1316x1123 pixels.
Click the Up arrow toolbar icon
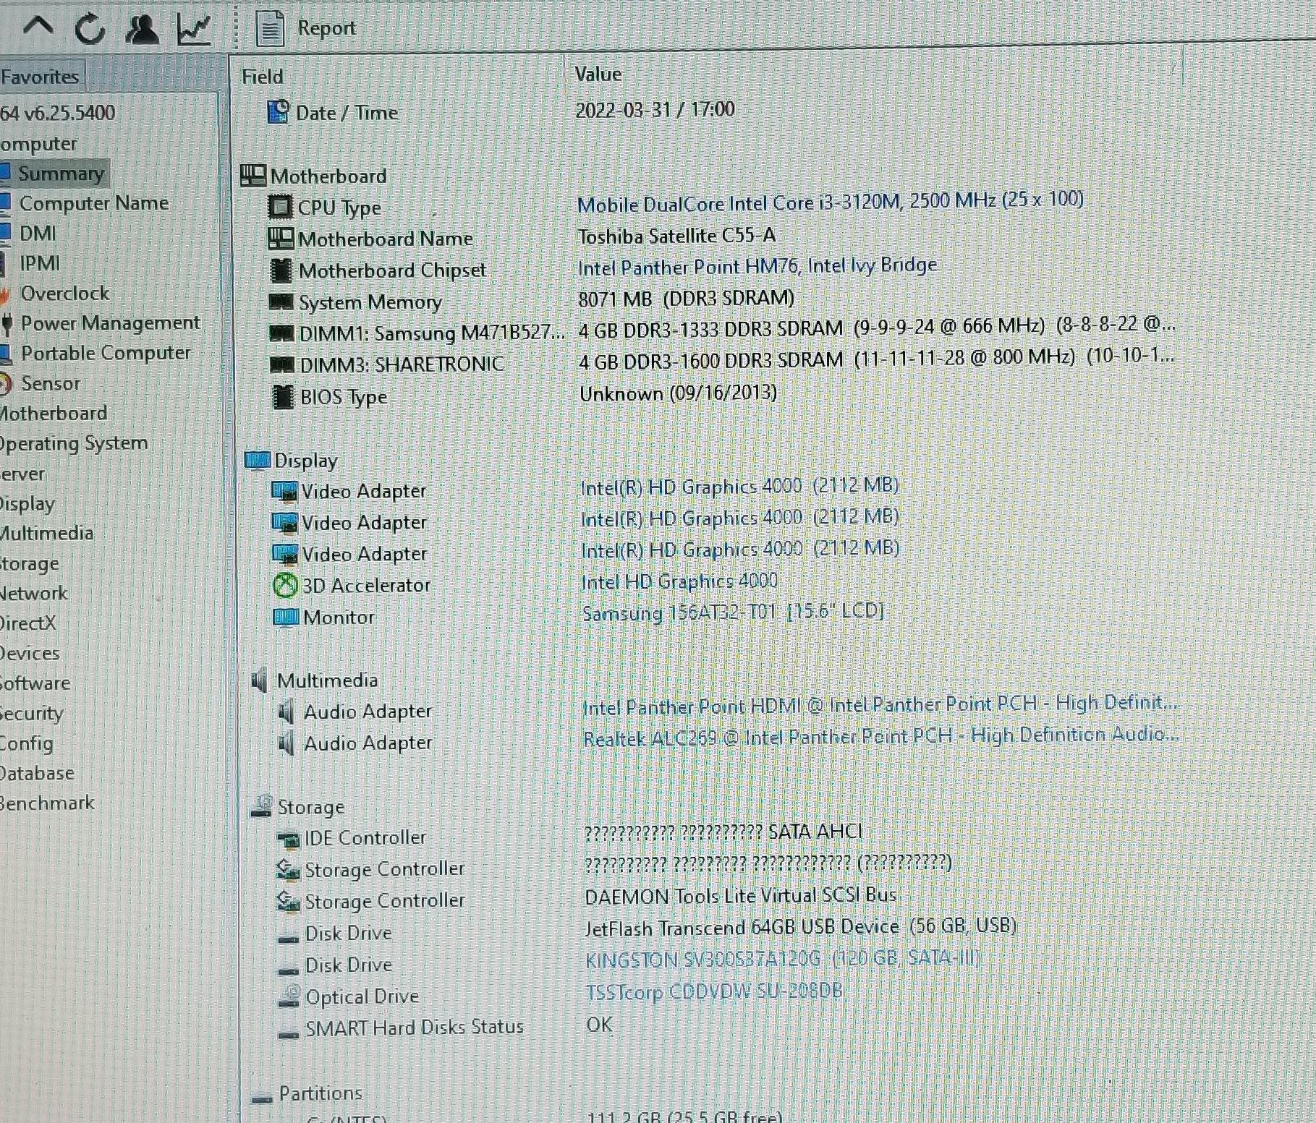click(x=38, y=27)
